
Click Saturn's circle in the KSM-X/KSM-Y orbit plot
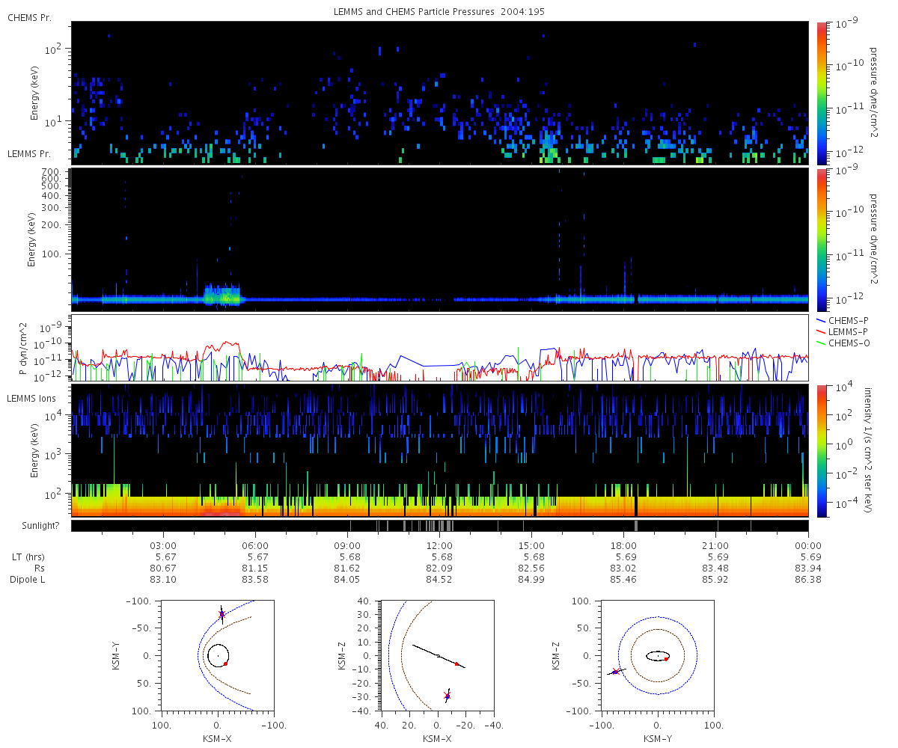219,655
